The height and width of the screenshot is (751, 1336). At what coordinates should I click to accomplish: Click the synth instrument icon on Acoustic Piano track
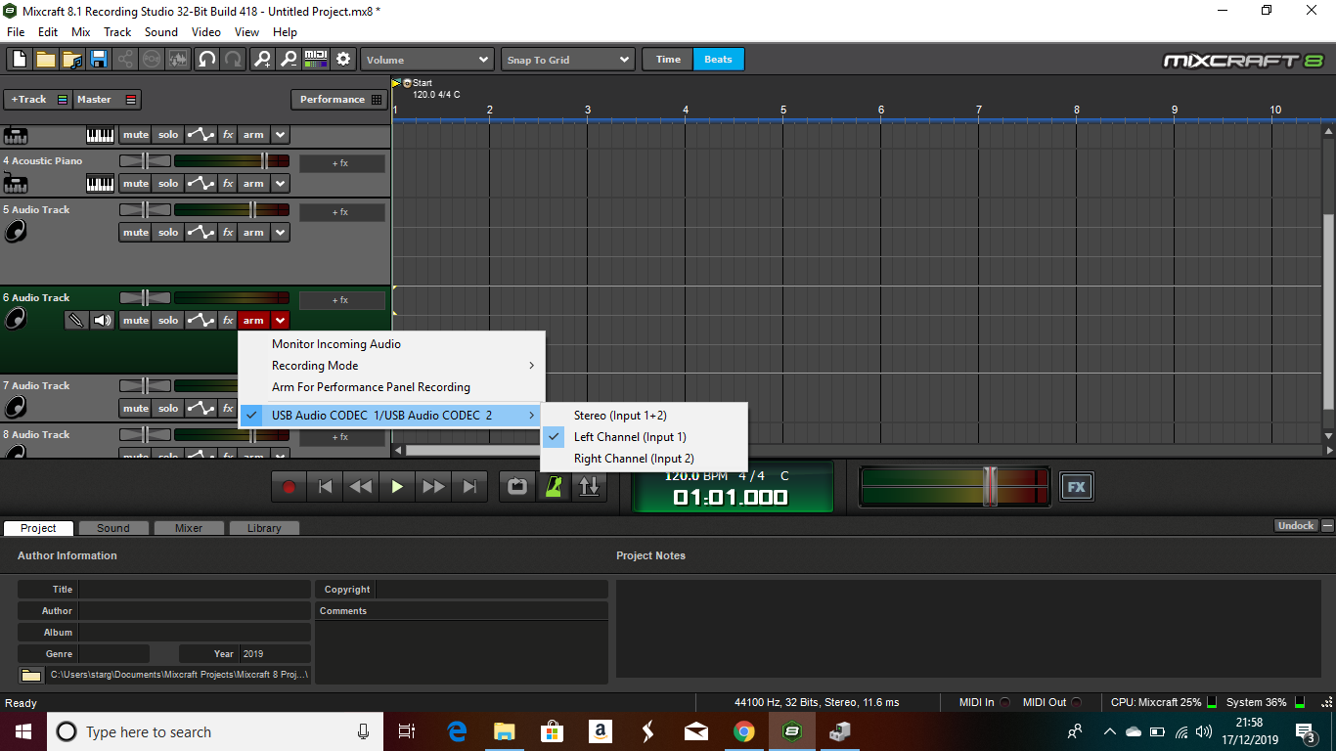tap(15, 183)
